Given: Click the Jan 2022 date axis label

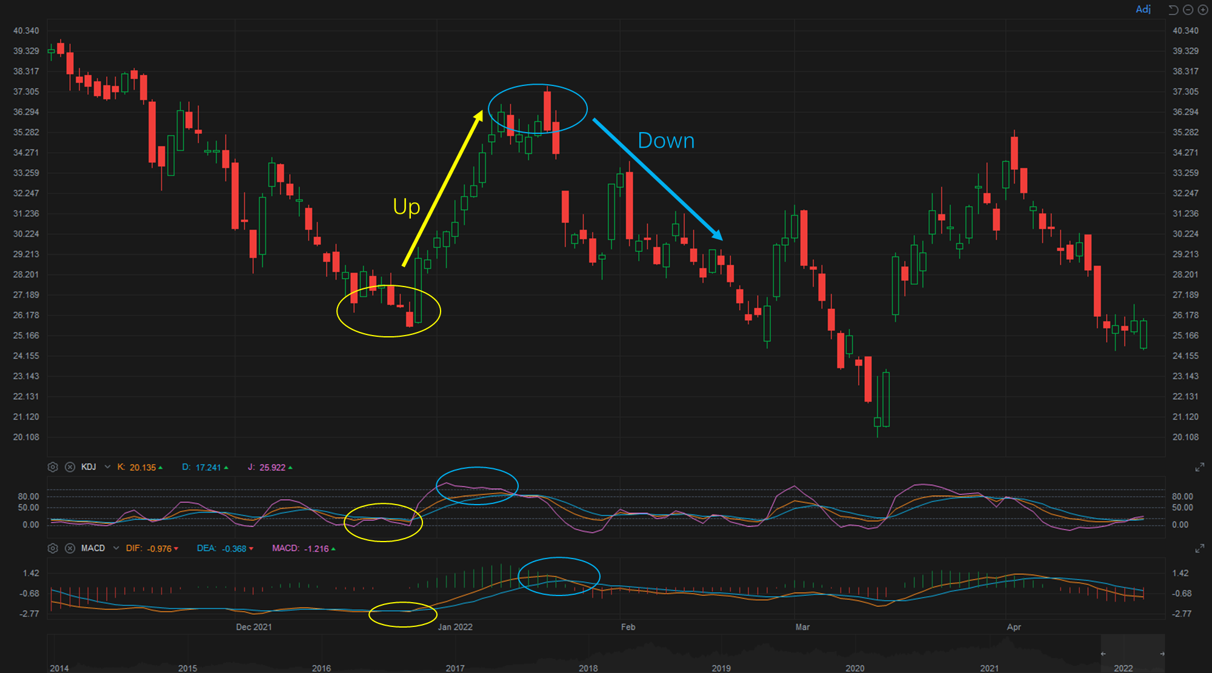Looking at the screenshot, I should 455,627.
